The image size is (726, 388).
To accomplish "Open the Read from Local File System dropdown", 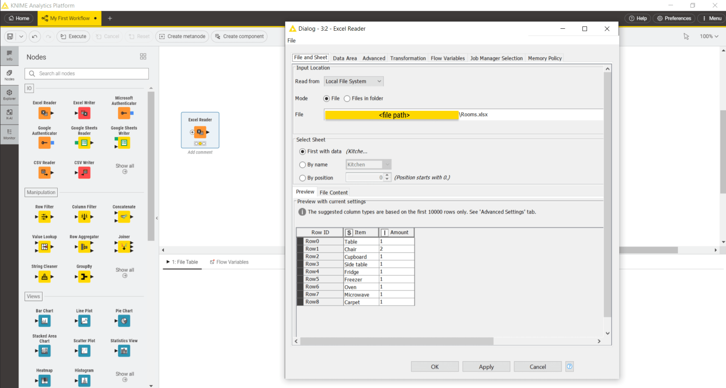I will (354, 81).
